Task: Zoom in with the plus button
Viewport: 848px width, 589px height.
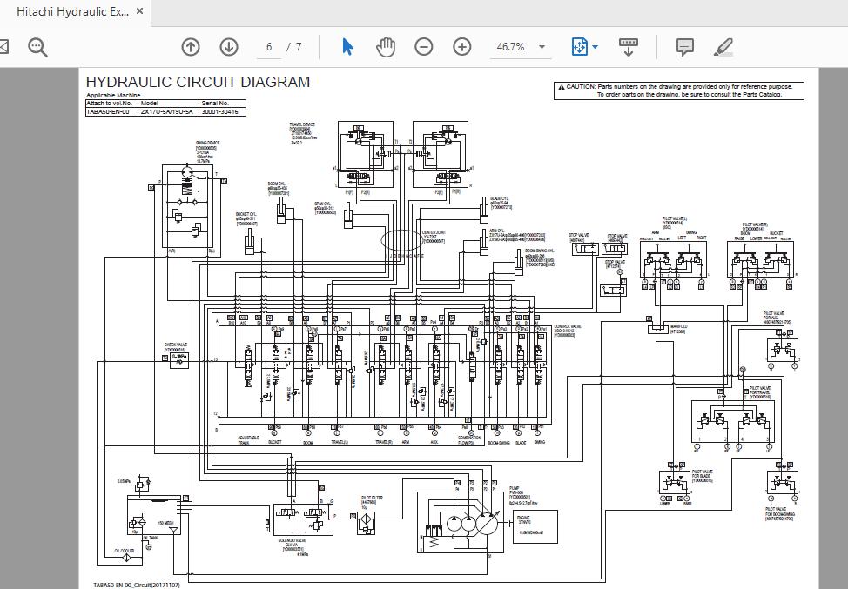Action: [462, 47]
